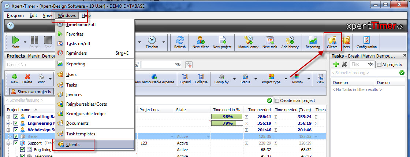Collapse all projects with the Collapse icon
Screen dimensions: 410x157
[x=201, y=78]
